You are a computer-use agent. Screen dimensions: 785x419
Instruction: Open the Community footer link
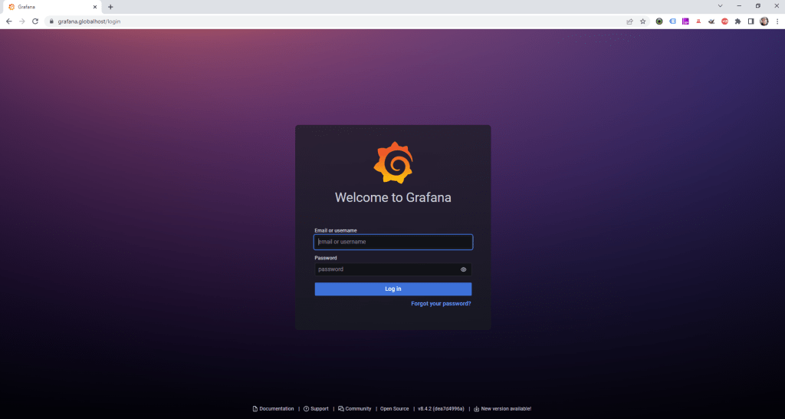click(357, 409)
